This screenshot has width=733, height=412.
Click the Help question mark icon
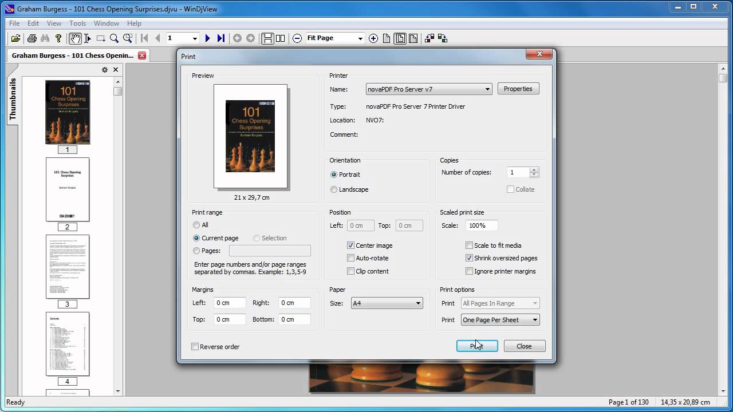tap(58, 38)
